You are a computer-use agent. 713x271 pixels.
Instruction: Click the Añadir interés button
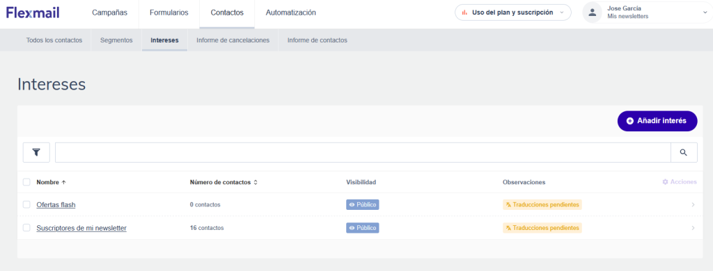point(657,121)
